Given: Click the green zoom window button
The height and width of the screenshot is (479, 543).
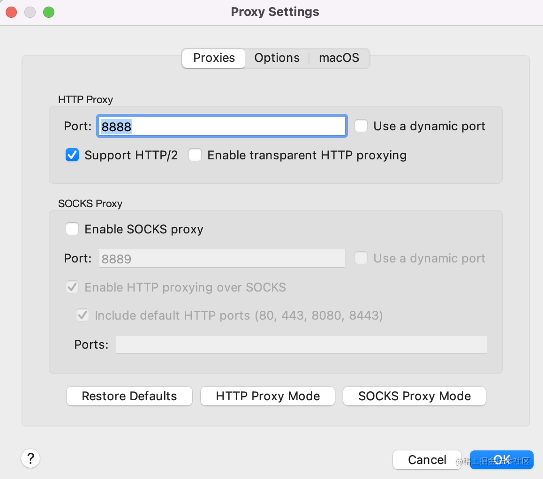Looking at the screenshot, I should coord(49,12).
